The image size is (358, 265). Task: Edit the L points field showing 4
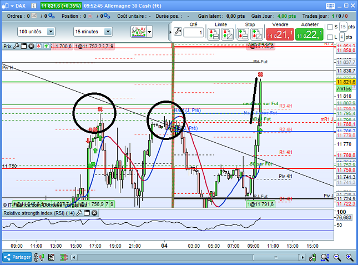342,37
